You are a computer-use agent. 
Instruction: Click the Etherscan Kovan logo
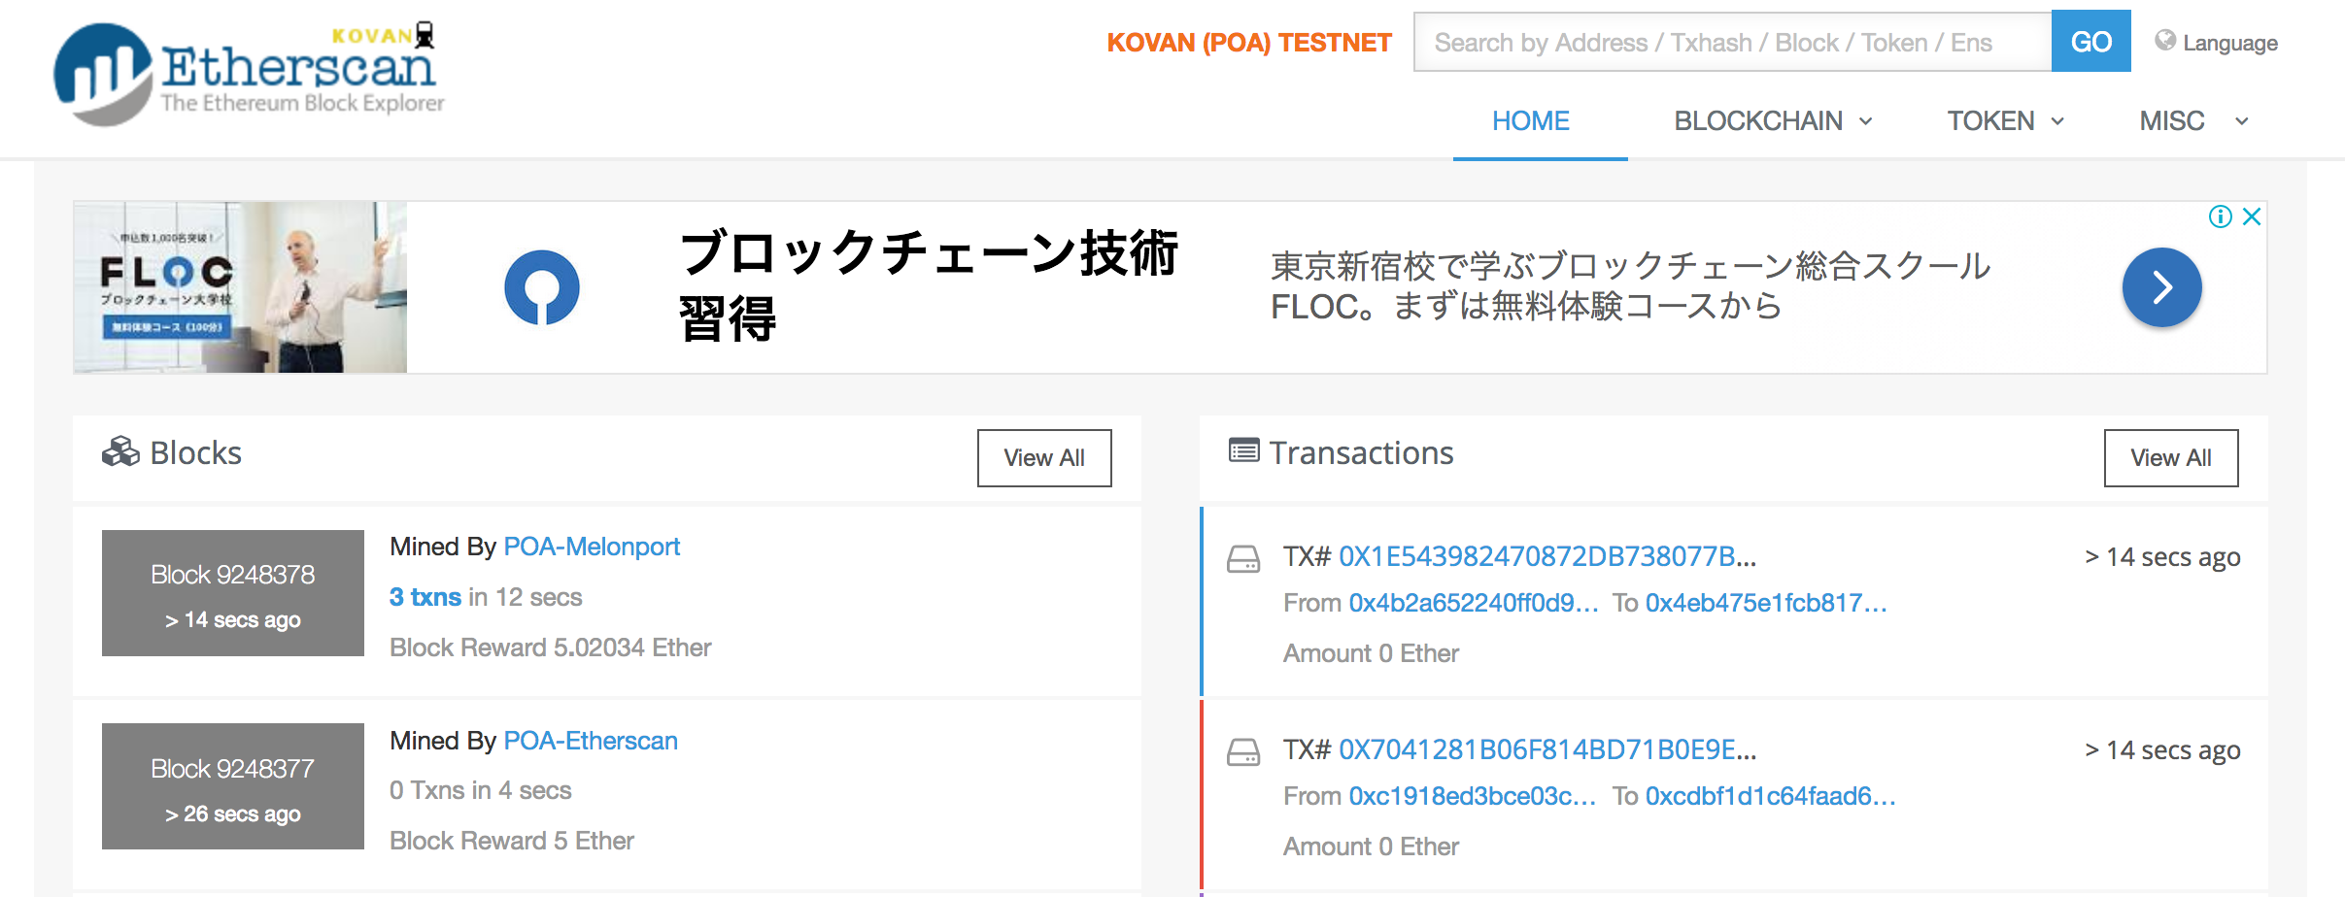point(250,74)
